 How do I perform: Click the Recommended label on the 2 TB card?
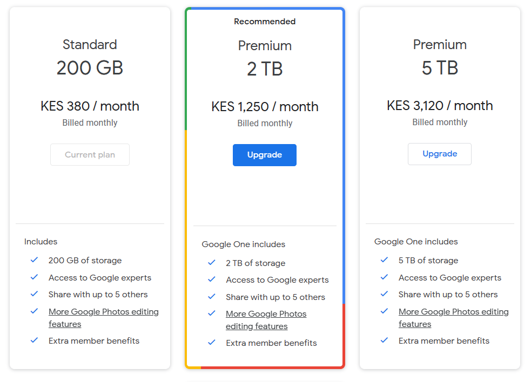[x=265, y=22]
